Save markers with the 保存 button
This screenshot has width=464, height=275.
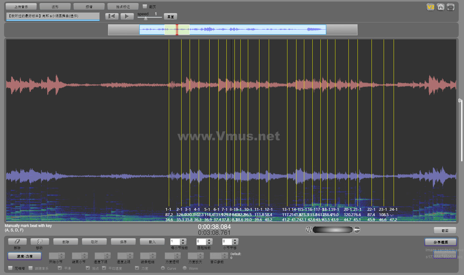123,242
